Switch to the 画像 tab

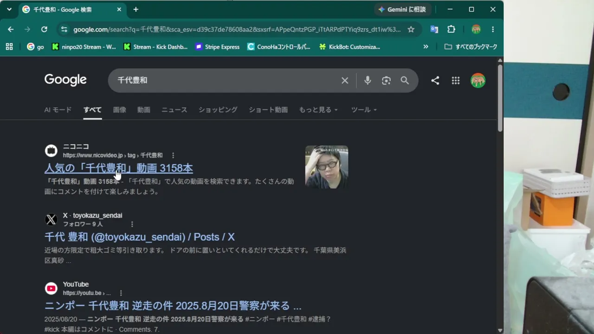[x=119, y=110]
